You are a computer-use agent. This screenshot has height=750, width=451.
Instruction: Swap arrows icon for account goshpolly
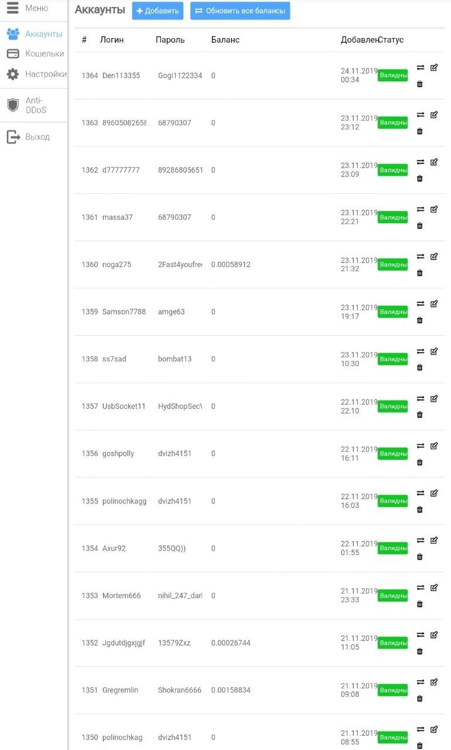[x=421, y=446]
